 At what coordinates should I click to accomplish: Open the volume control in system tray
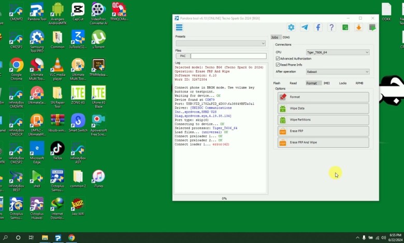tap(384, 238)
